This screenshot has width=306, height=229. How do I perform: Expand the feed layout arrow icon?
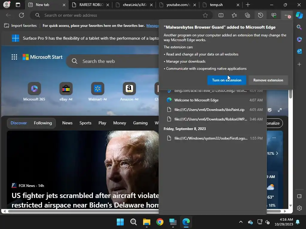pyautogui.click(x=280, y=110)
